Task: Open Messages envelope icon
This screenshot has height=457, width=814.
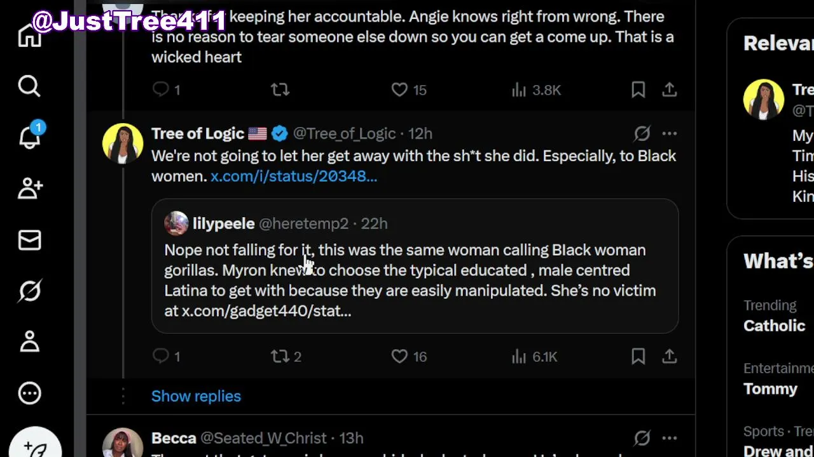Action: pyautogui.click(x=29, y=241)
